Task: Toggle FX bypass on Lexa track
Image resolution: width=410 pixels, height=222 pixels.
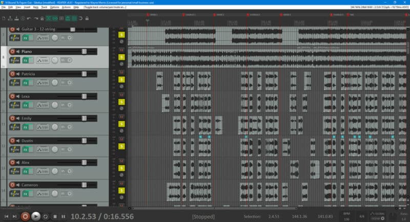Action: (31, 105)
